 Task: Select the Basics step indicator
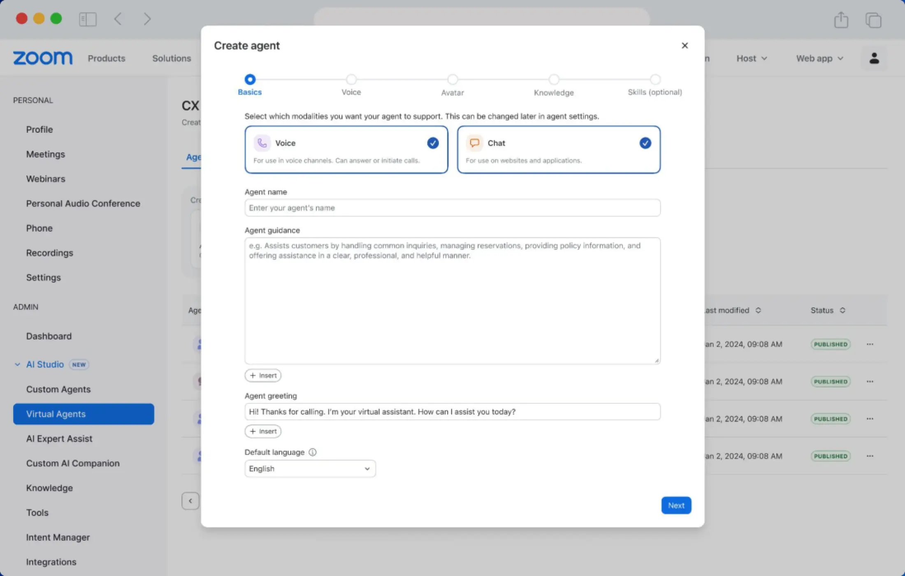tap(250, 79)
